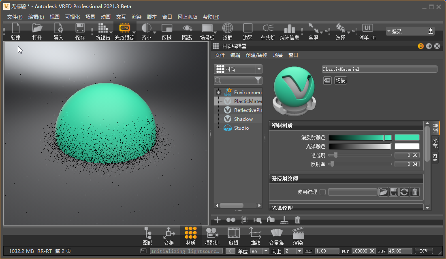Click the white 光泽颜色 color swatch
This screenshot has height=259, width=446.
(407, 146)
